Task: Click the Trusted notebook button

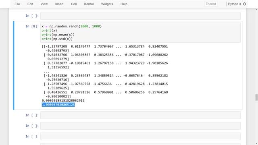Action: (211, 4)
